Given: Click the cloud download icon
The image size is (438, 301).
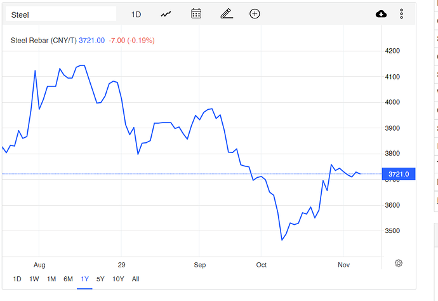Looking at the screenshot, I should click(381, 14).
